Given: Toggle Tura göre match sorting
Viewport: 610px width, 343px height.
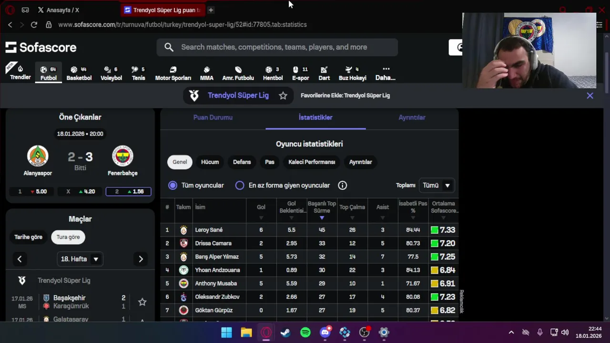Looking at the screenshot, I should tap(68, 237).
